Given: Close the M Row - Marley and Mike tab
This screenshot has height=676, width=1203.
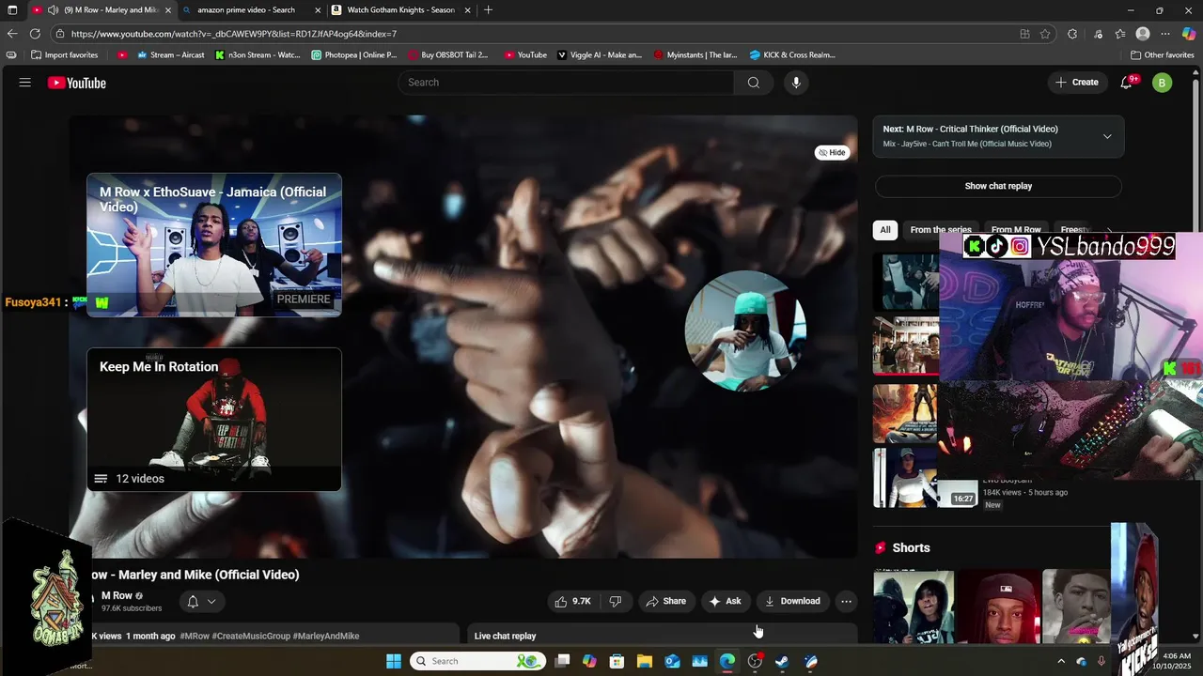Looking at the screenshot, I should [x=167, y=10].
